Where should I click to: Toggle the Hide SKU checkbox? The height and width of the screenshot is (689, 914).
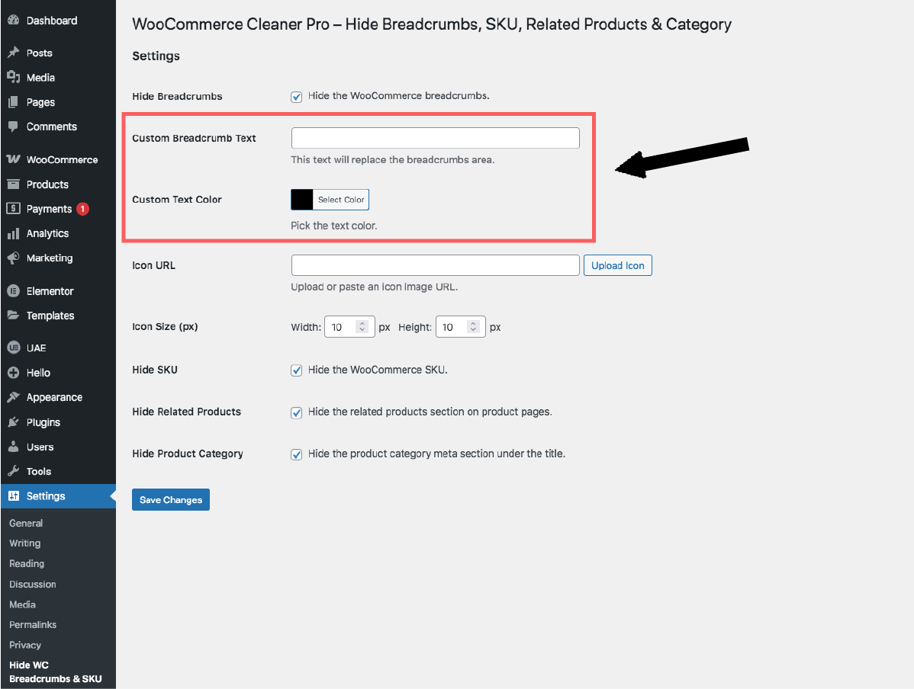click(x=297, y=370)
